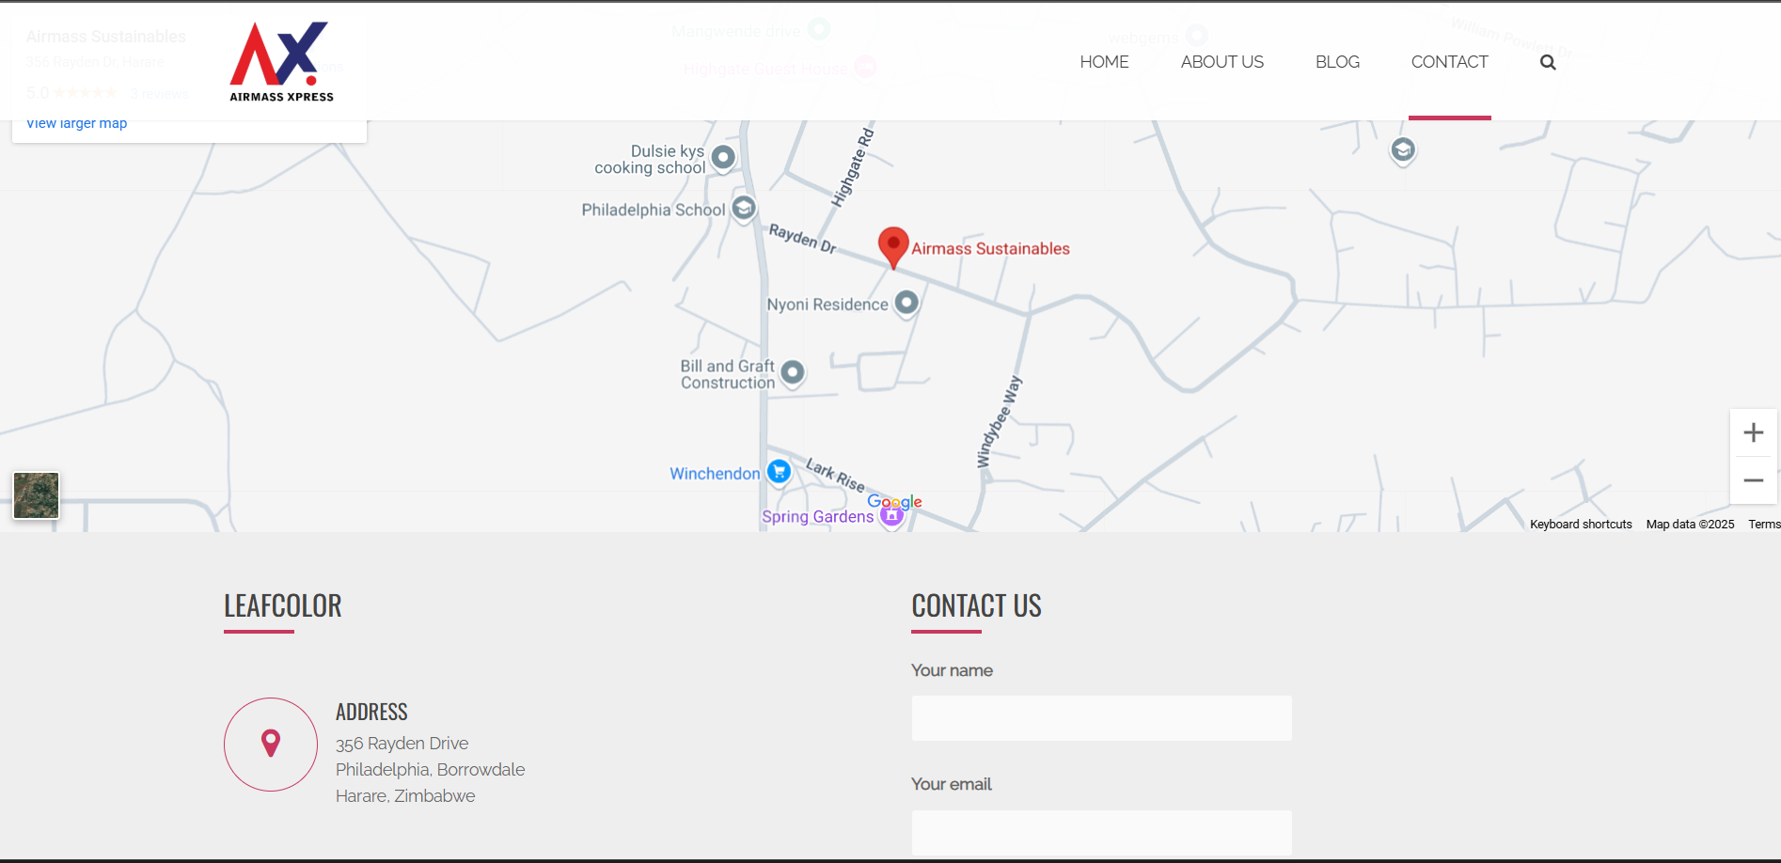The height and width of the screenshot is (863, 1781).
Task: Open the Nyoni Residence map marker
Action: 906,303
